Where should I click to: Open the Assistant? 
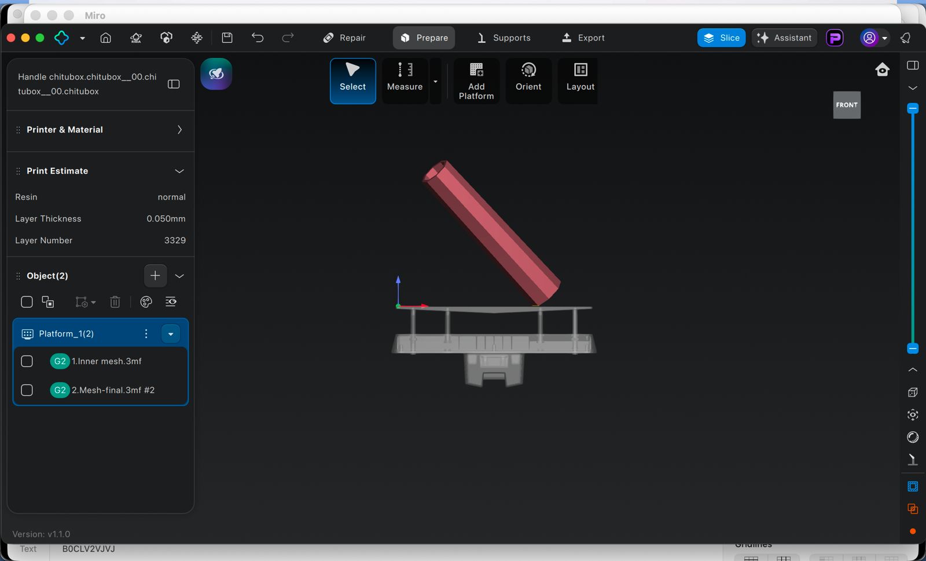pyautogui.click(x=784, y=38)
